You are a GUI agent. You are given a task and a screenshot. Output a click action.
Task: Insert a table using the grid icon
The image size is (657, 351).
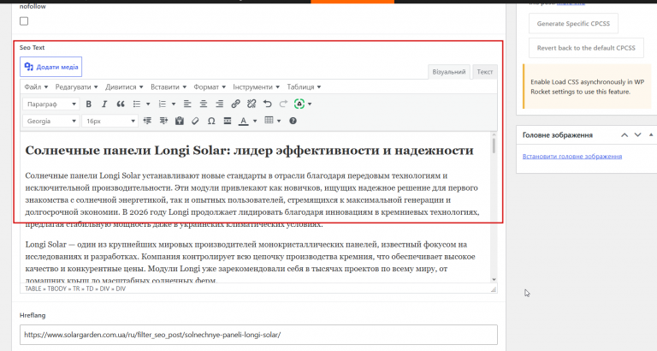point(269,121)
